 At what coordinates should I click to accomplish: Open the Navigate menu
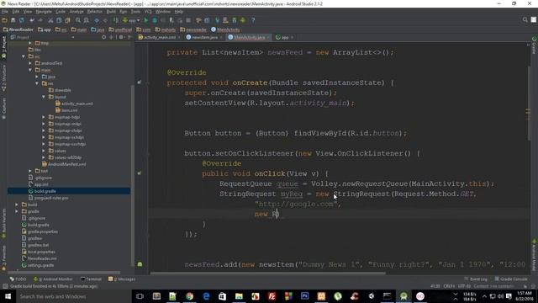(44, 11)
